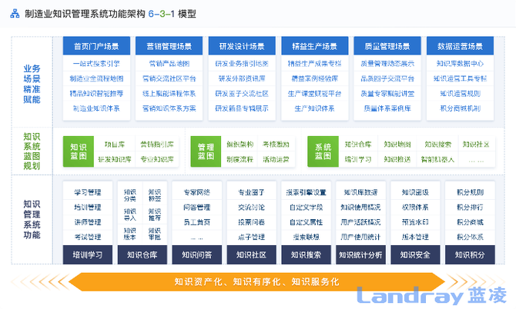Select the 研发设计场景 header
Image resolution: width=516 pixels, height=309 pixels.
click(242, 46)
